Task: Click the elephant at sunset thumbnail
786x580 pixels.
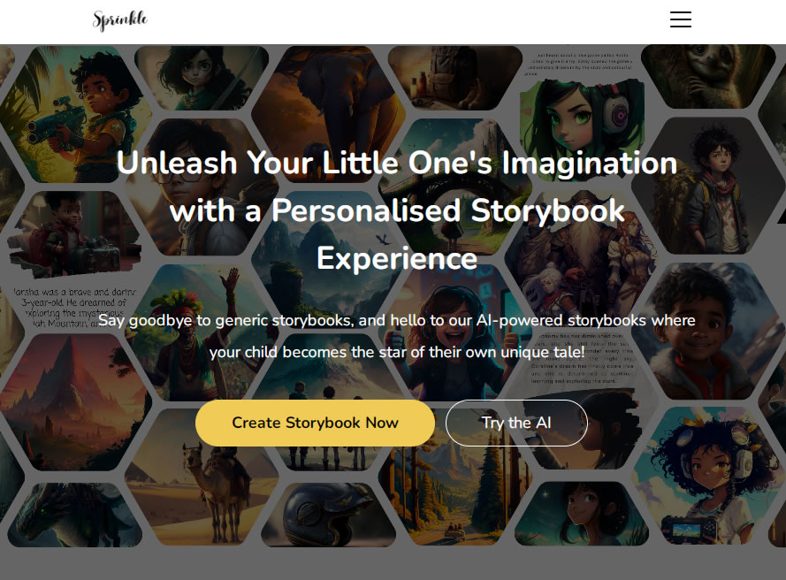Action: point(328,100)
